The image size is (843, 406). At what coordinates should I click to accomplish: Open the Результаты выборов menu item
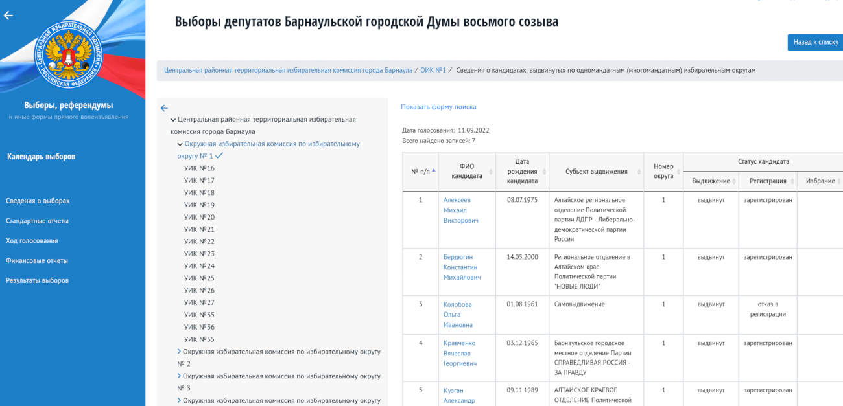tap(37, 280)
